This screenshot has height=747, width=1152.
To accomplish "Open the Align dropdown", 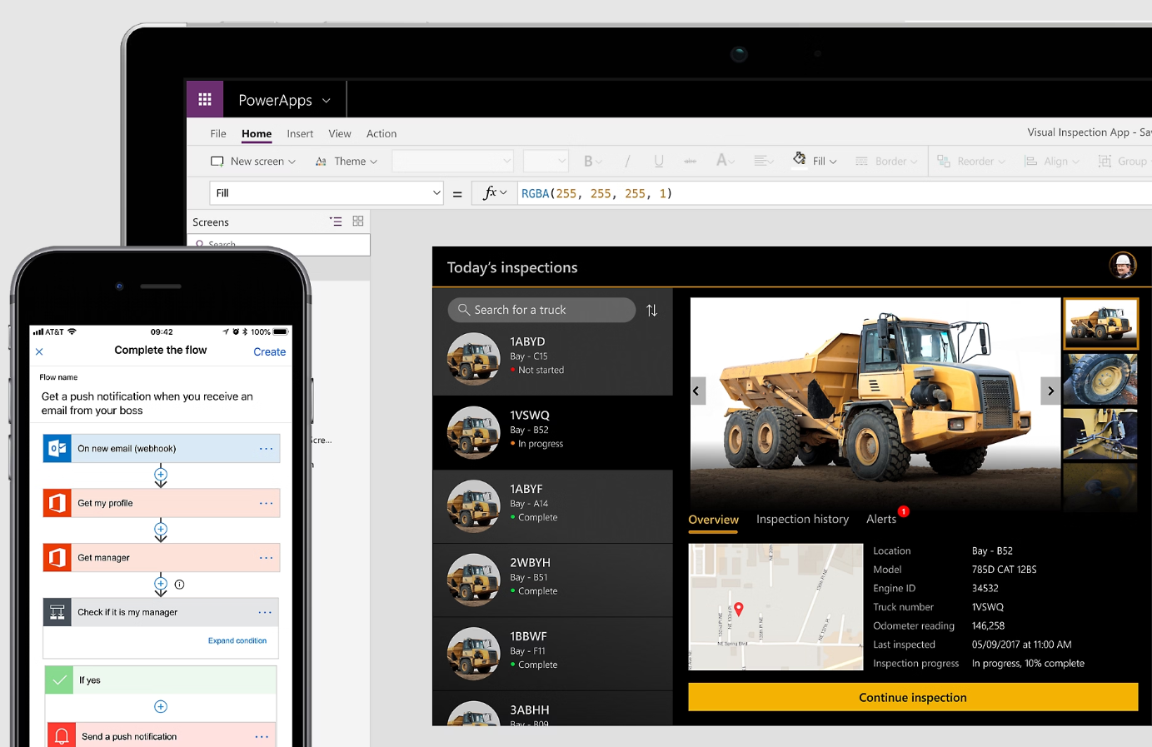I will 1052,162.
